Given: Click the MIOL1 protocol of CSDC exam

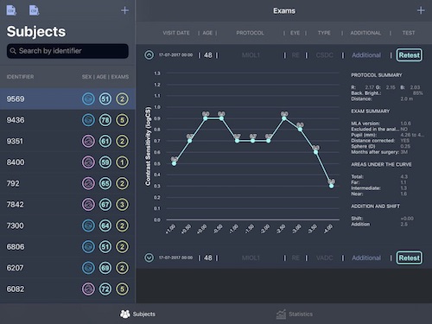Looking at the screenshot, I should click(251, 55).
